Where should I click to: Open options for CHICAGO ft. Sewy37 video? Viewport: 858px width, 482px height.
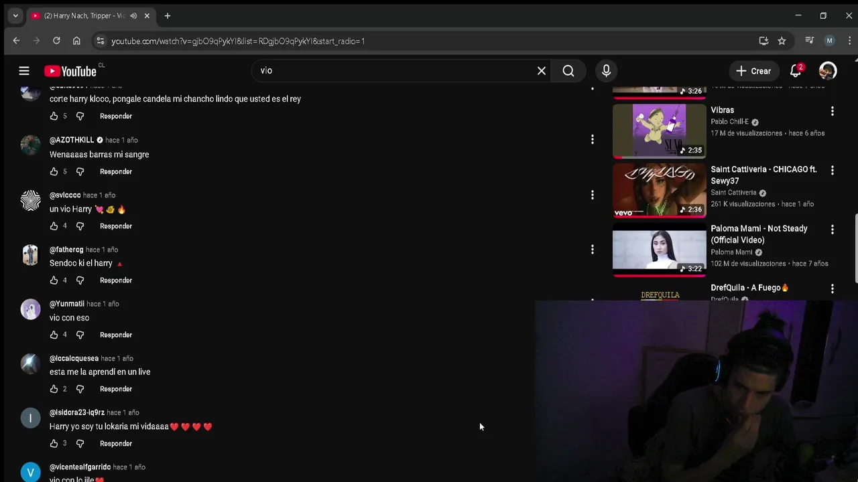coord(833,171)
